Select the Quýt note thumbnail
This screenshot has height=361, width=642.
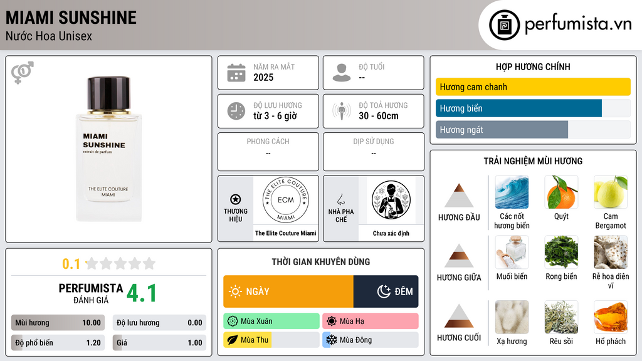coord(561,192)
